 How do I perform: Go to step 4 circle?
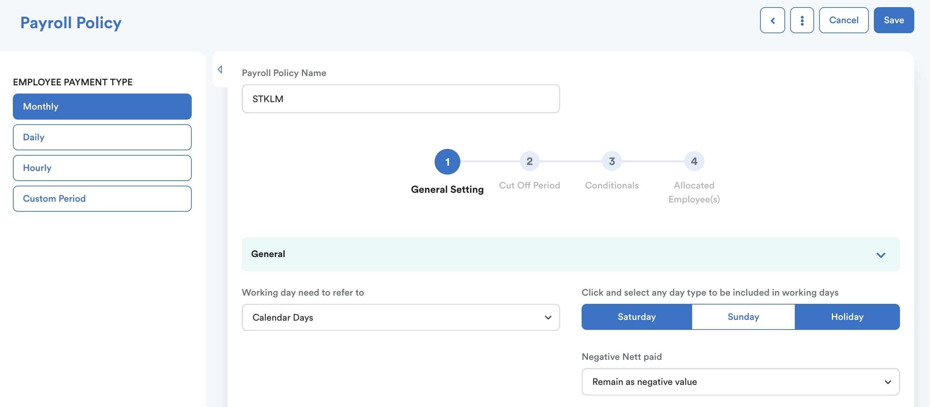[694, 161]
